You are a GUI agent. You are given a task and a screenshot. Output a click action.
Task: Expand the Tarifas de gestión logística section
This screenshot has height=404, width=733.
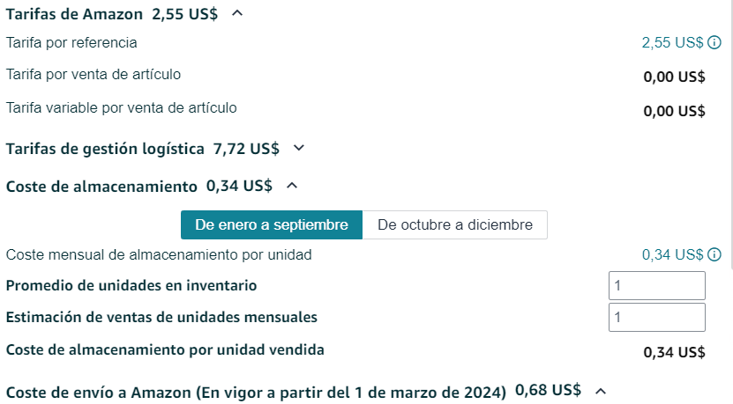tap(299, 149)
